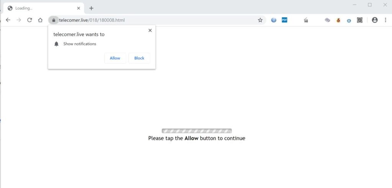Screen dimensions: 392x188
Task: Select the Loading... browser tab
Action: [x=44, y=8]
